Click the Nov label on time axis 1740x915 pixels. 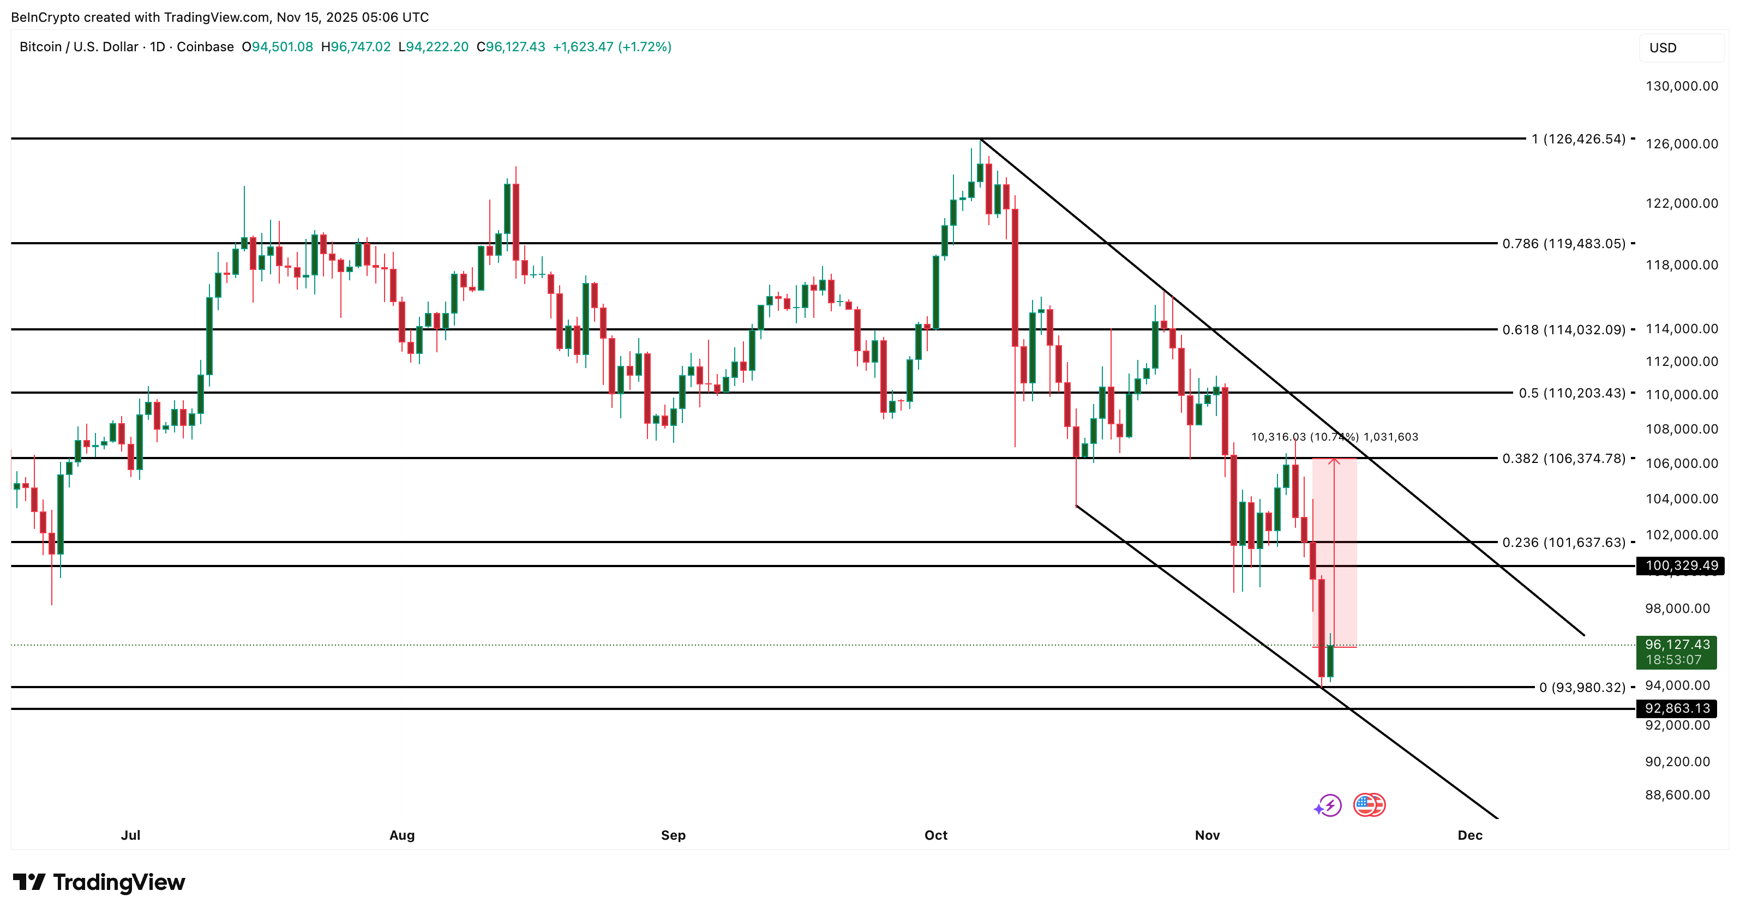pyautogui.click(x=1207, y=835)
